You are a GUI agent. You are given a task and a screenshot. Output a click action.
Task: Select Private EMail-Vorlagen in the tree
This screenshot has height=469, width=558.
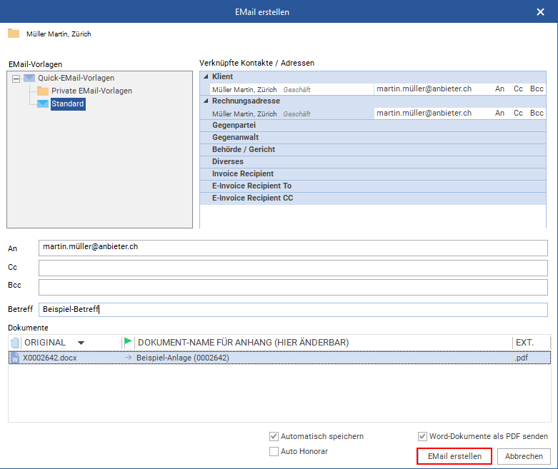92,91
